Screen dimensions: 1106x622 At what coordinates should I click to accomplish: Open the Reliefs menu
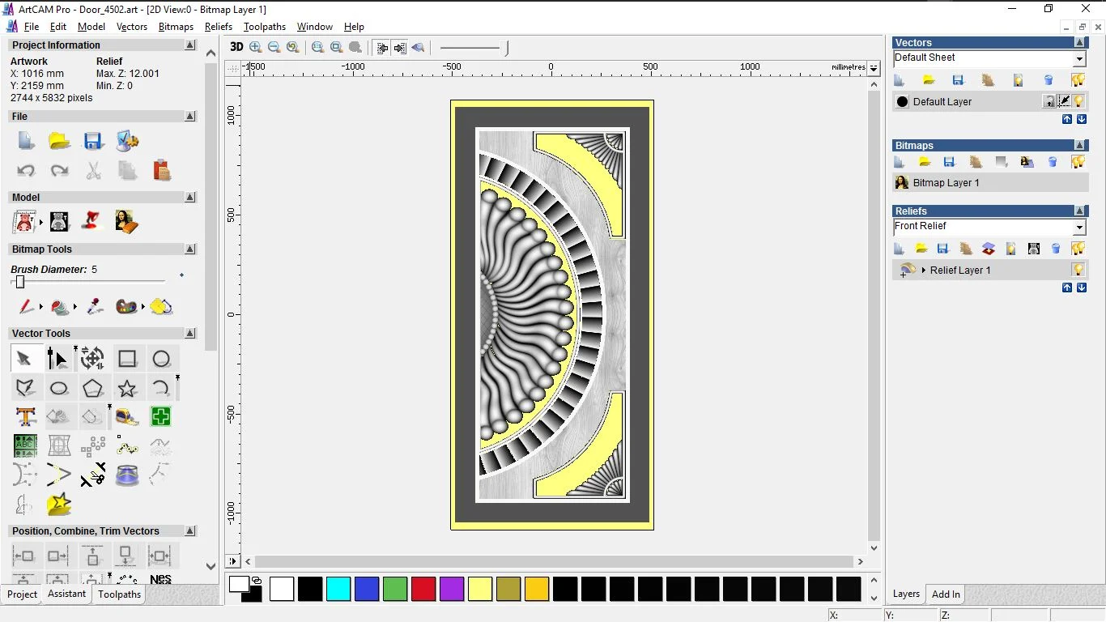point(219,27)
